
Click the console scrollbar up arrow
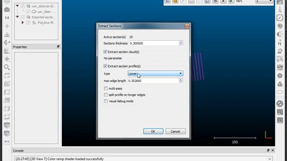(270, 159)
